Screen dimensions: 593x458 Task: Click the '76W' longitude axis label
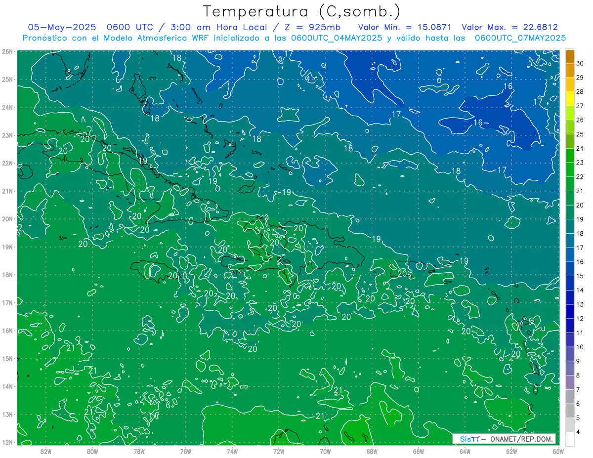point(185,451)
